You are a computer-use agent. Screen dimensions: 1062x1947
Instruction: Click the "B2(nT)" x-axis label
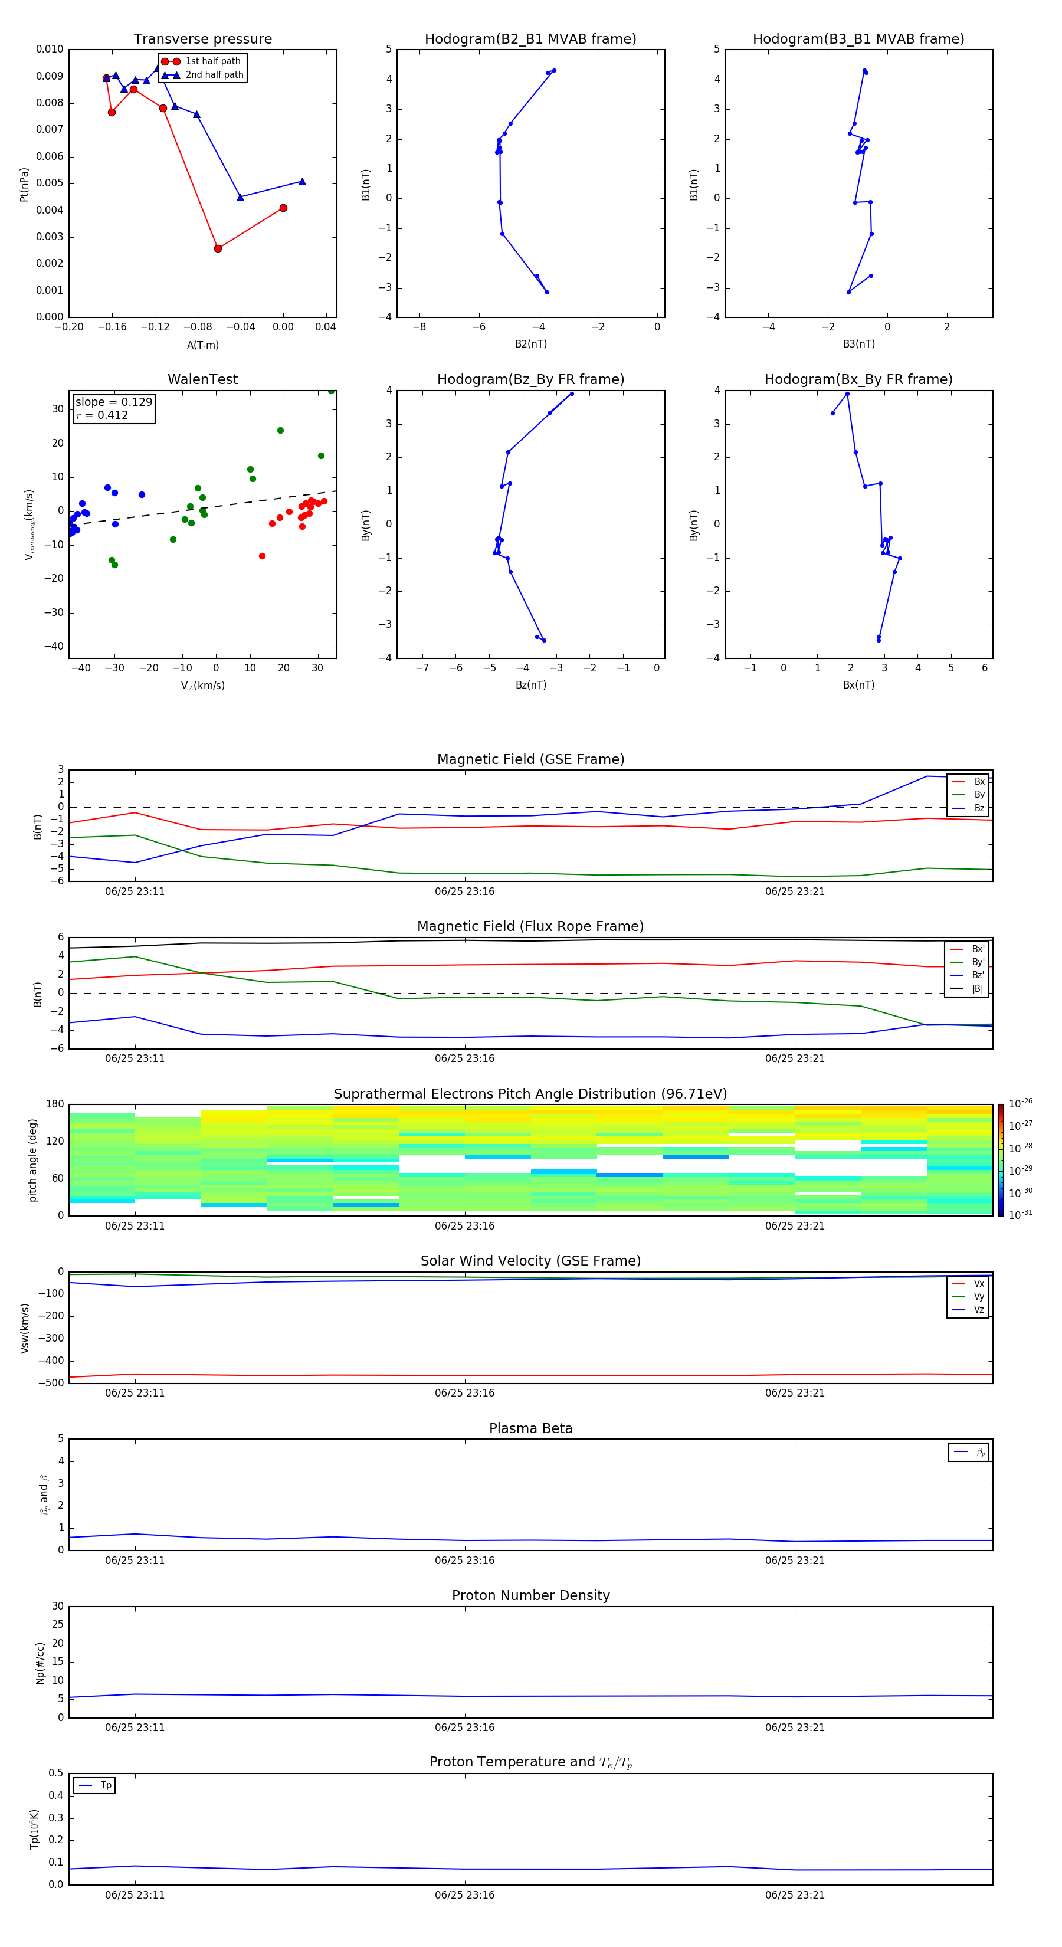pos(530,344)
